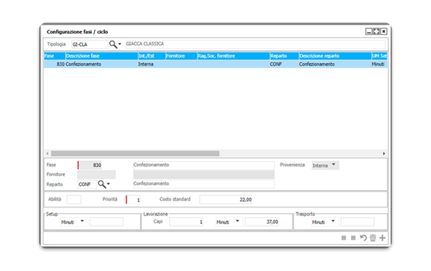431x271 pixels.
Task: Expand the arrow beside the Reparto magnifier
Action: coord(108,183)
